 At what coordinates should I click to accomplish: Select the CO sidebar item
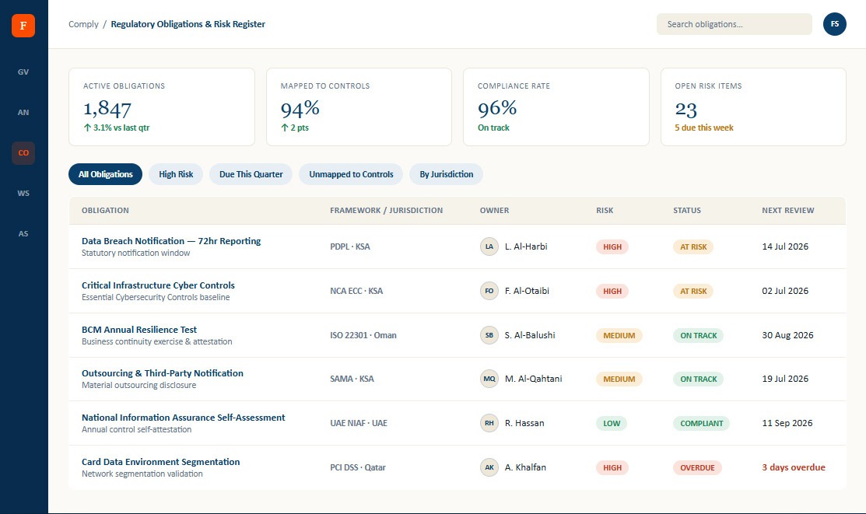(x=23, y=153)
